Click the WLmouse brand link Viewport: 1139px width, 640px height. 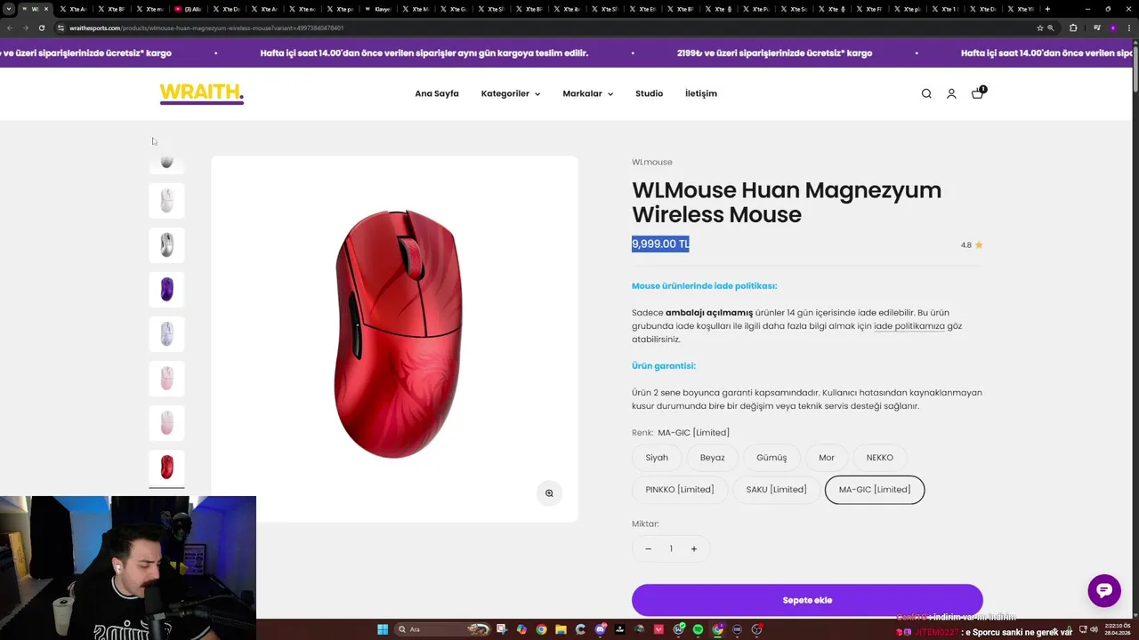point(652,162)
